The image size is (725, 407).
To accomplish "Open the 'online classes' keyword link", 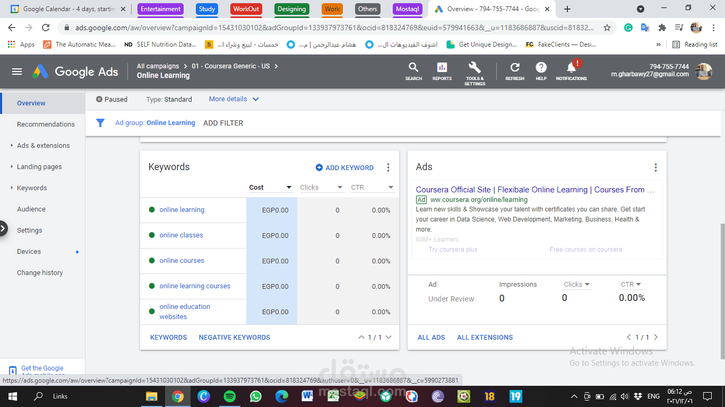I will (181, 235).
